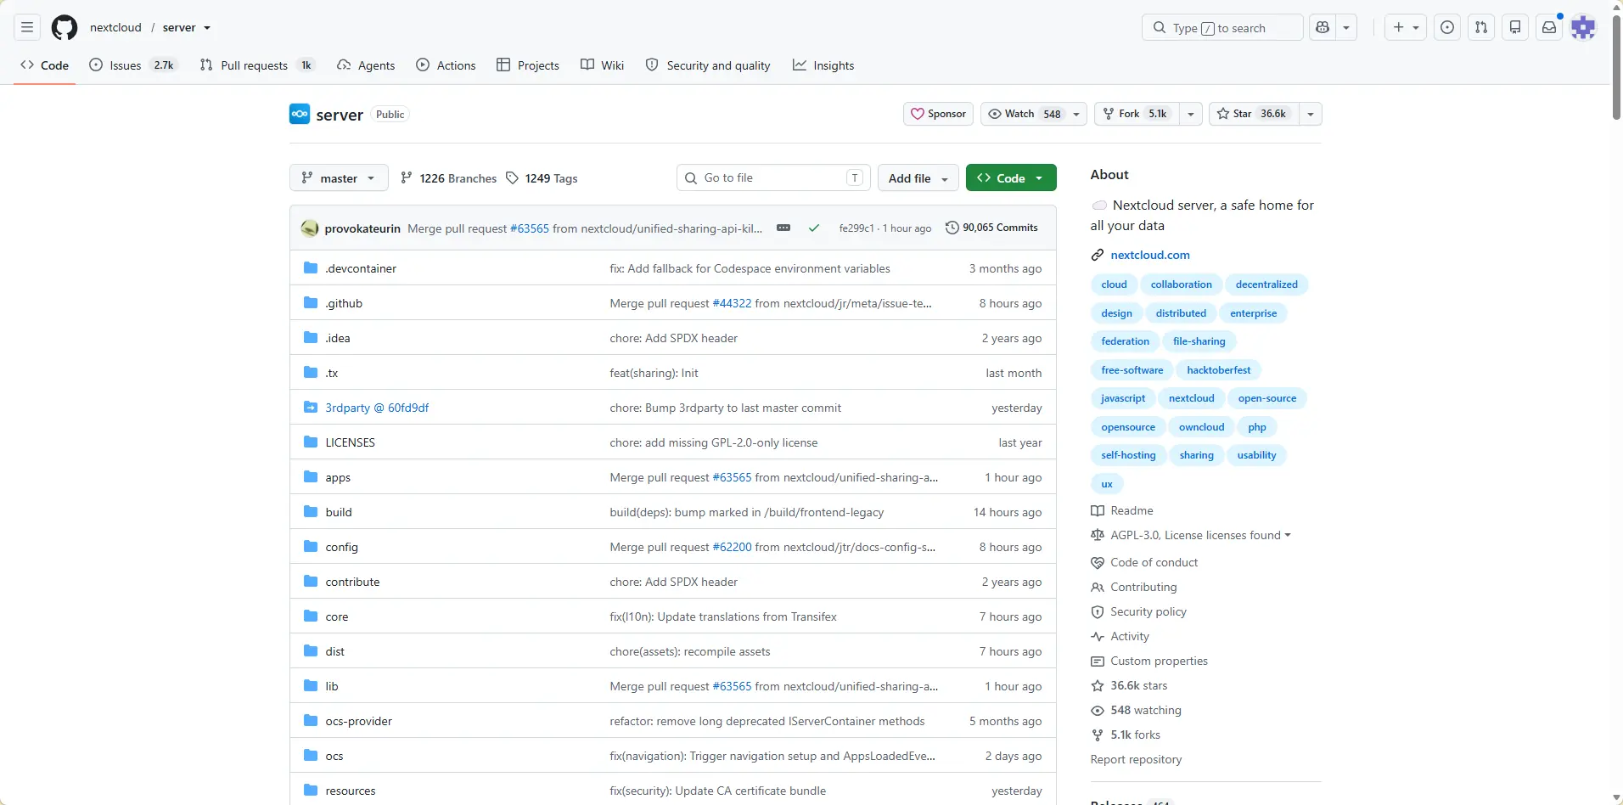Open the notifications inbox
The width and height of the screenshot is (1623, 805).
pos(1549,28)
